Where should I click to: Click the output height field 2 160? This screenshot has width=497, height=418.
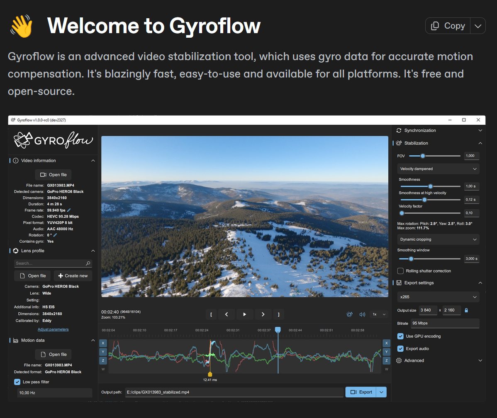451,310
